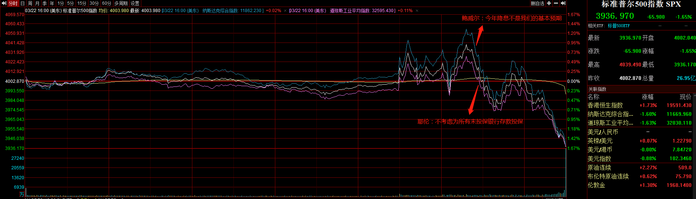Open the 多周期 multi-period view

click(121, 3)
